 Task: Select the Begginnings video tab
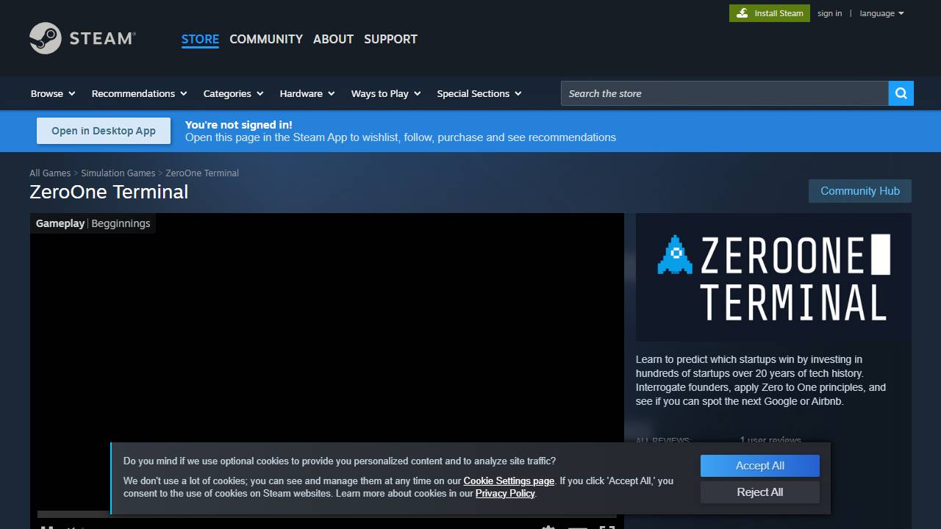click(x=121, y=223)
